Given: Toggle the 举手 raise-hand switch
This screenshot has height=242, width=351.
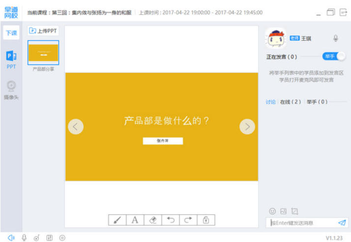Looking at the screenshot, I should 334,56.
